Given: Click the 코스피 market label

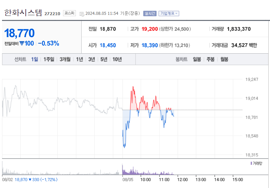Looking at the screenshot, I should click(69, 13).
